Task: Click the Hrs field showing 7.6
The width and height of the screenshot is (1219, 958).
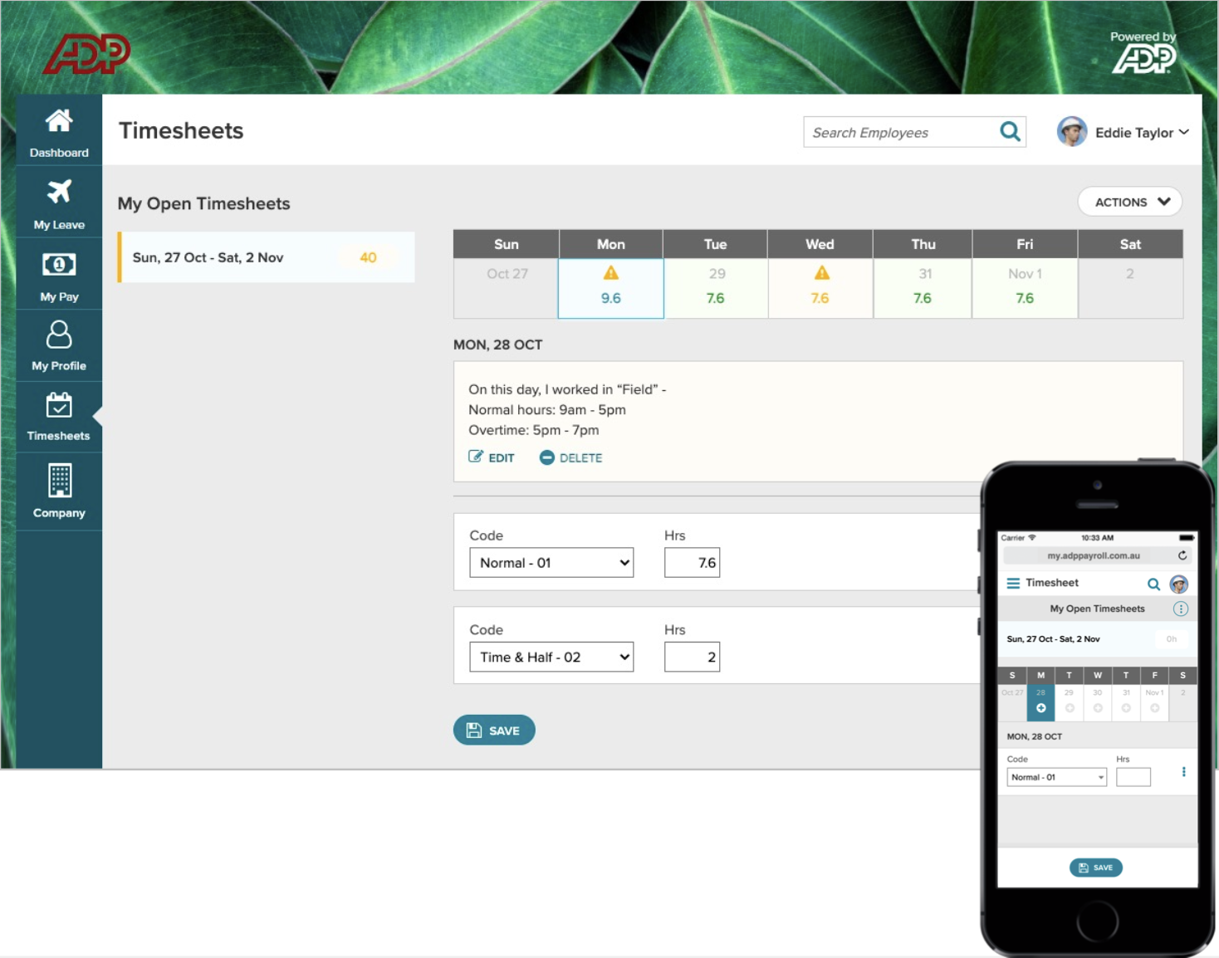Action: click(x=692, y=563)
